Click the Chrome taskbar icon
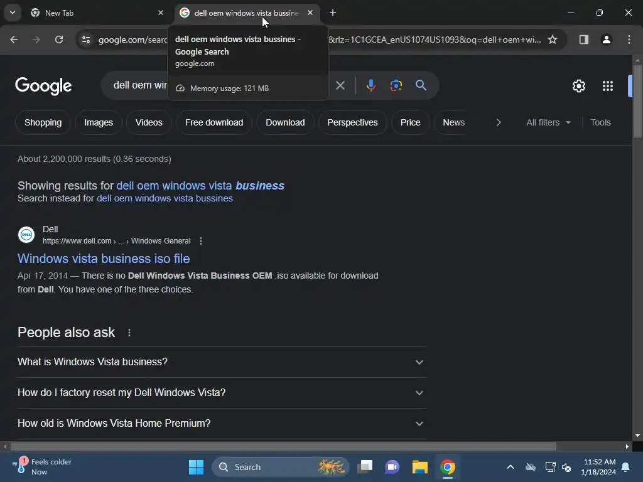Viewport: 643px width, 482px height. [447, 467]
